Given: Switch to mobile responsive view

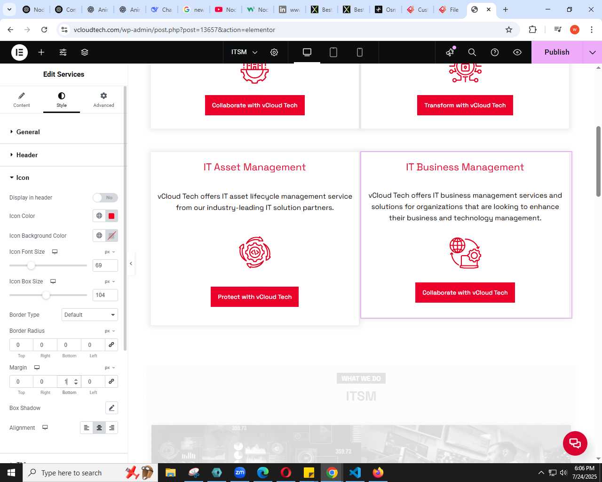Looking at the screenshot, I should (360, 52).
